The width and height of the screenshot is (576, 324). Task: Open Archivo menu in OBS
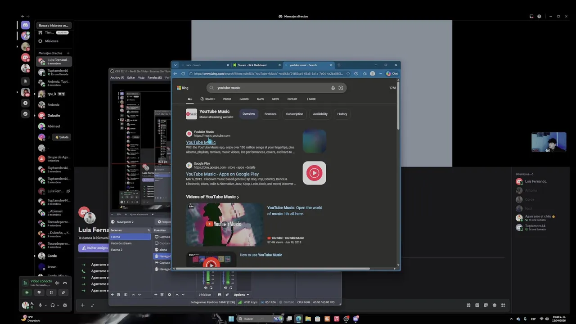coord(117,77)
